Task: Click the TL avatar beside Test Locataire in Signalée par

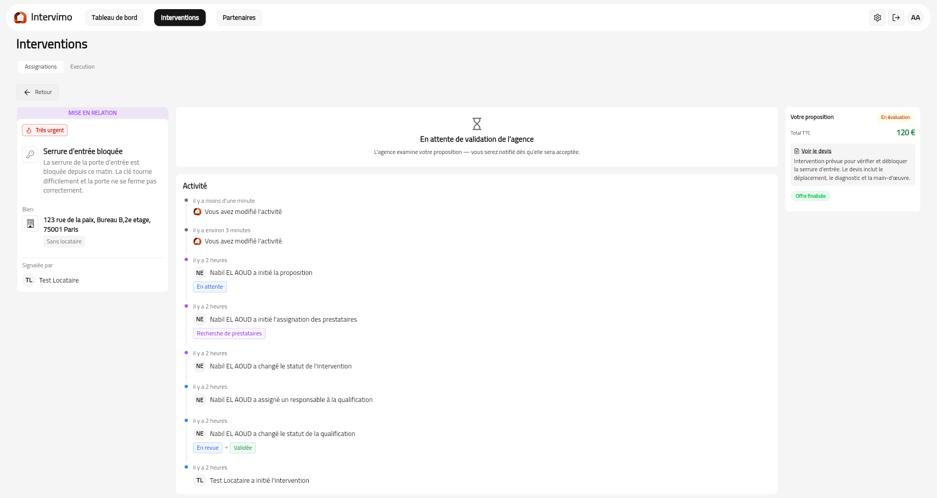Action: tap(29, 281)
